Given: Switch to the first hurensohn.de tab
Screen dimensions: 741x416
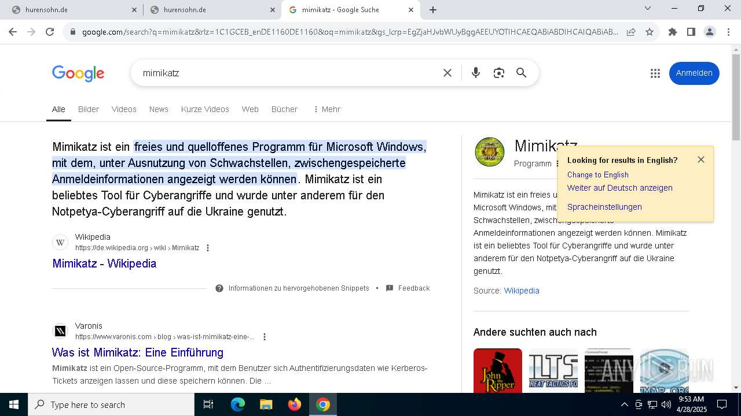Looking at the screenshot, I should tap(72, 10).
